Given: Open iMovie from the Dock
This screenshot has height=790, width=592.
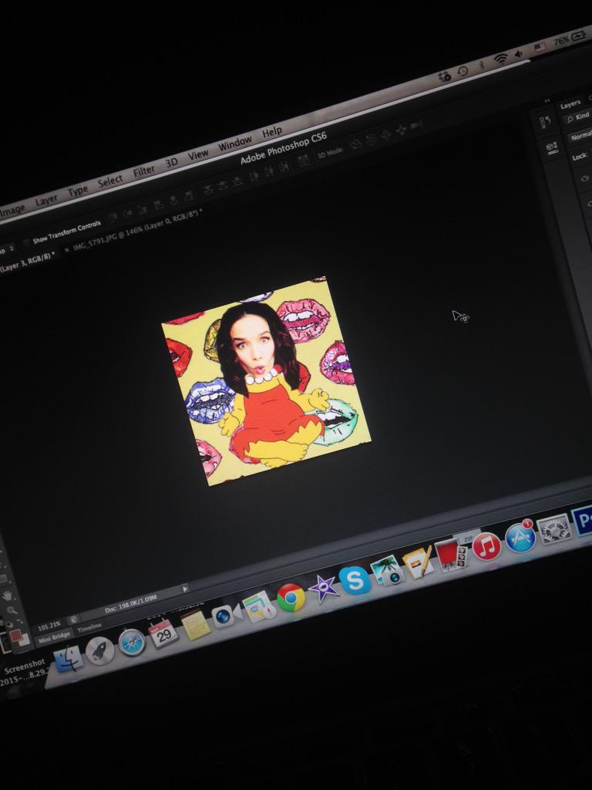Looking at the screenshot, I should pos(323,589).
